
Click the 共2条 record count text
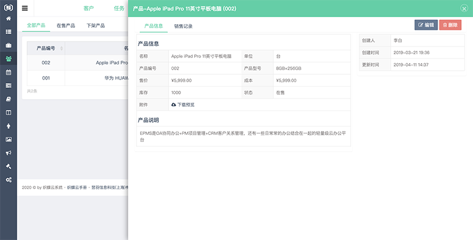[32, 91]
